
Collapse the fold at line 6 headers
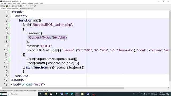tap(10, 33)
